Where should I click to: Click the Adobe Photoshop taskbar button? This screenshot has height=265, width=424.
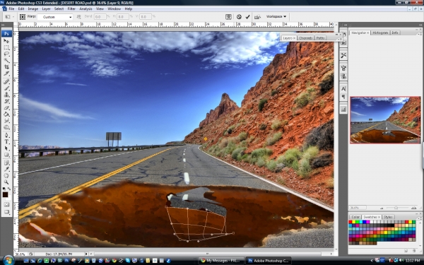[x=268, y=261]
